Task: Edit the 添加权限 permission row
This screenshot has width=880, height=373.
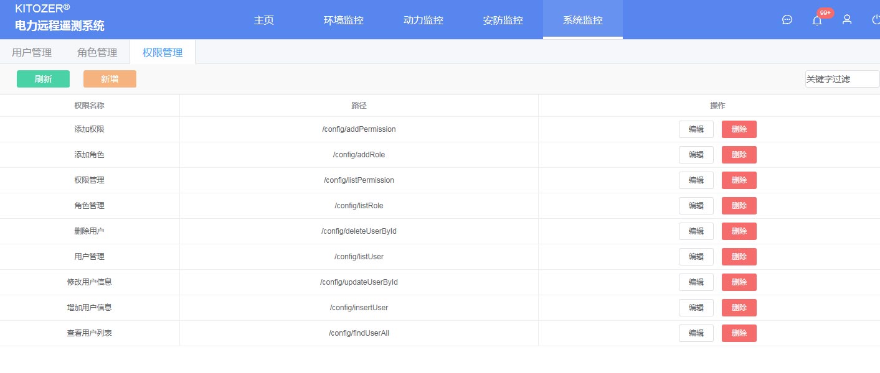Action: pyautogui.click(x=696, y=129)
